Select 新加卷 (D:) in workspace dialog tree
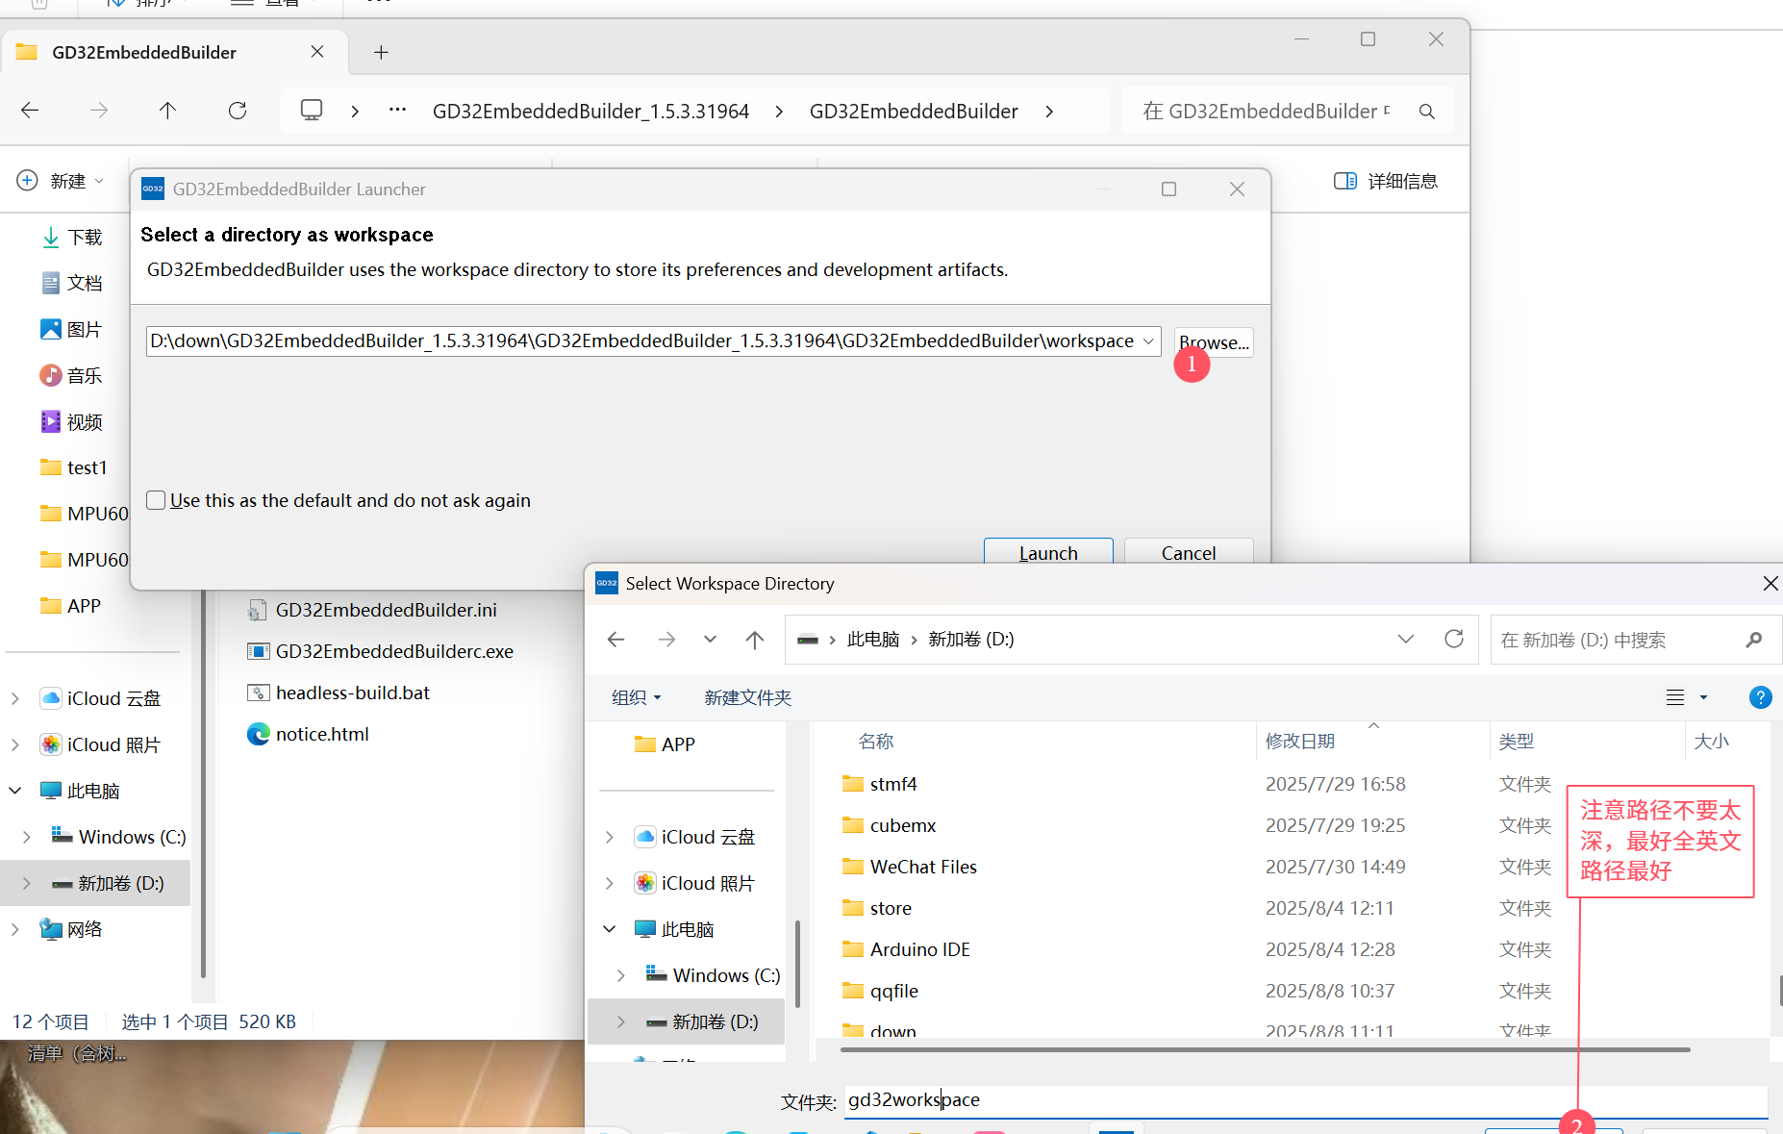 [x=715, y=1021]
